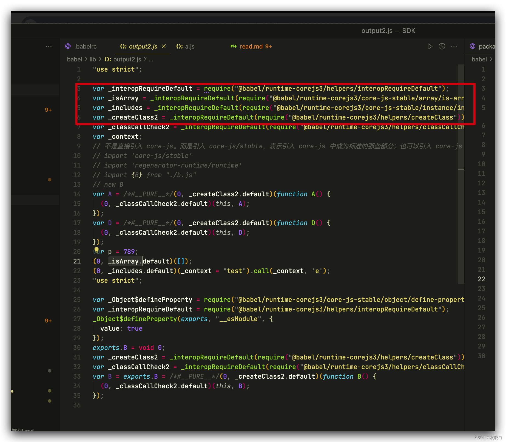Click the lightbulb quick fix icon
Image resolution: width=506 pixels, height=442 pixels.
[x=96, y=250]
